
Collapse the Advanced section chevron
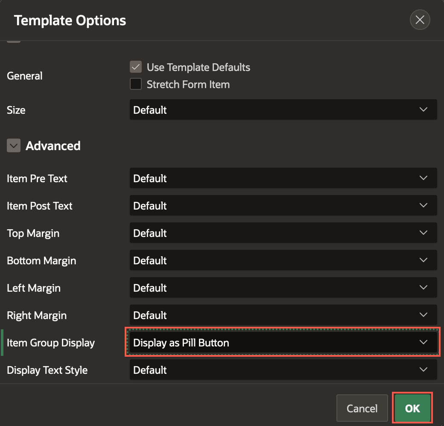coord(14,146)
